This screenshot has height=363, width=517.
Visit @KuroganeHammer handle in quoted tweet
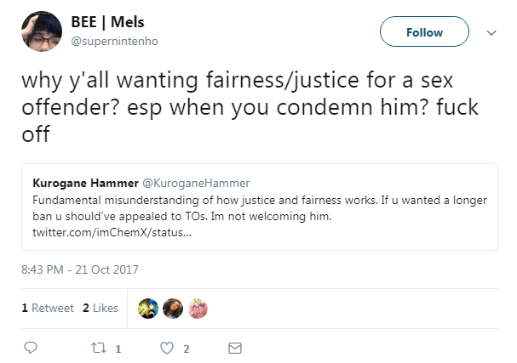coord(196,183)
